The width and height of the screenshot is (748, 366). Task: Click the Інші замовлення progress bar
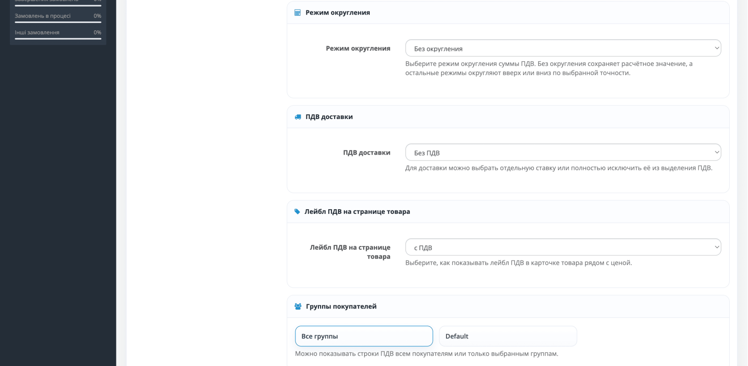coord(58,39)
